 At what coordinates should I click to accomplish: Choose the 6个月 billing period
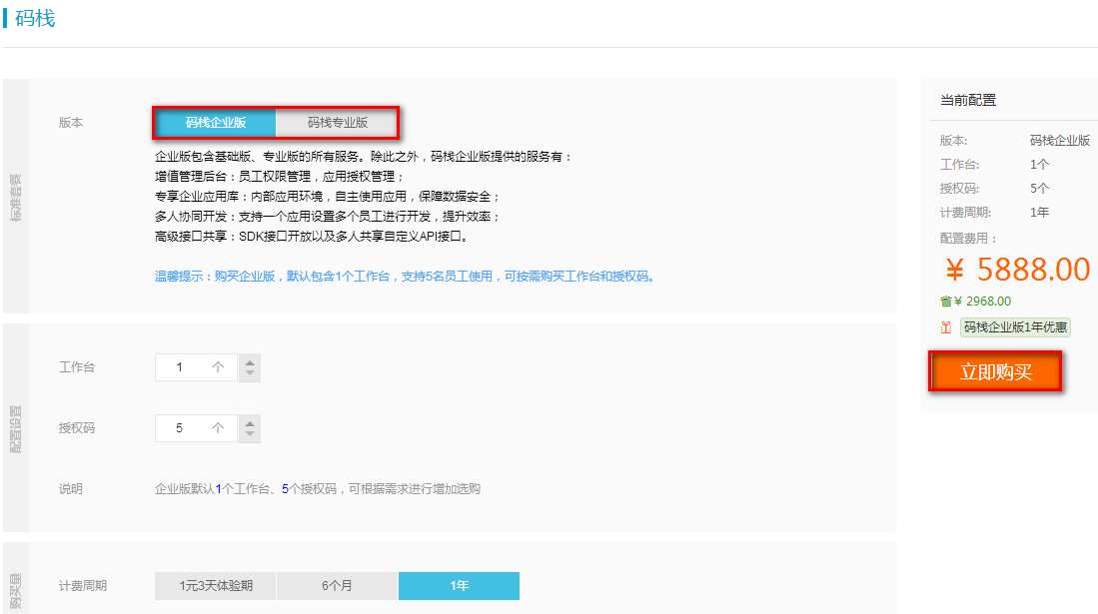(x=337, y=585)
